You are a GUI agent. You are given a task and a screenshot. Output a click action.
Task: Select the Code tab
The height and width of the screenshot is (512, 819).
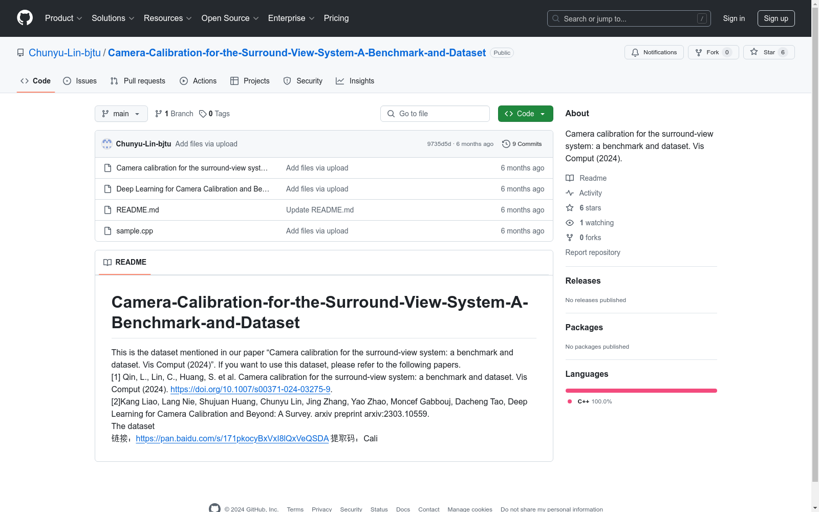(x=36, y=81)
